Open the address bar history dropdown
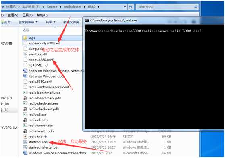 pos(125,7)
